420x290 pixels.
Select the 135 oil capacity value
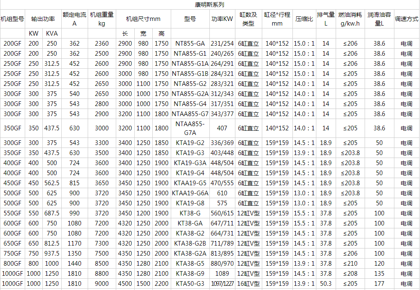(379, 273)
